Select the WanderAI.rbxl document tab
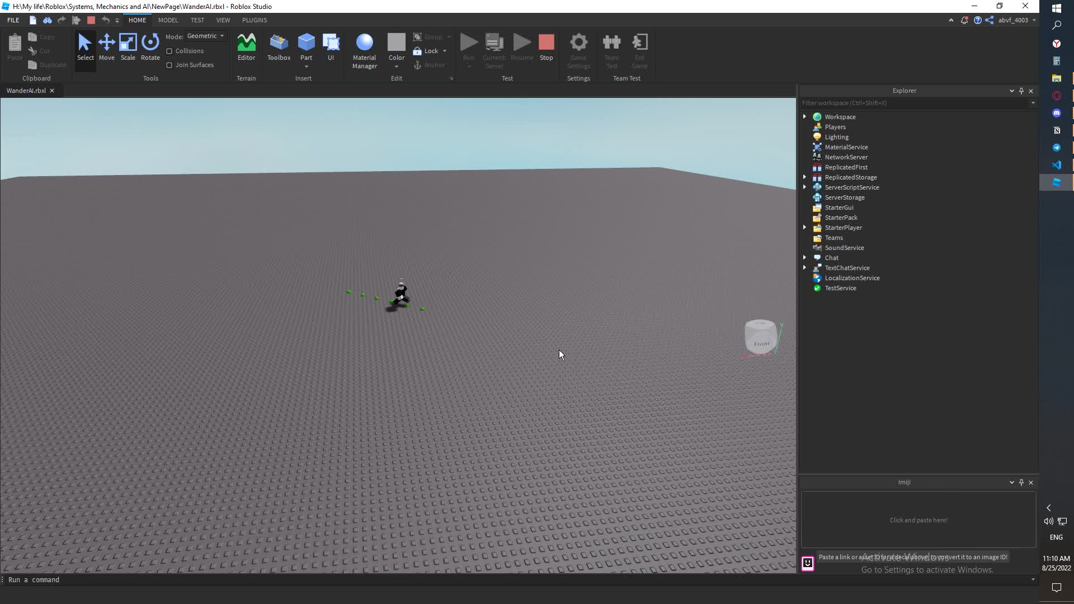This screenshot has height=604, width=1074. click(x=26, y=91)
